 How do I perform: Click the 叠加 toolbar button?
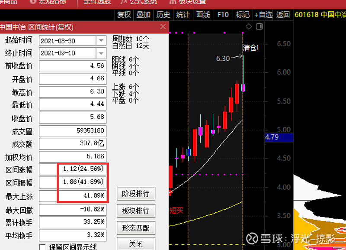pyautogui.click(x=144, y=15)
